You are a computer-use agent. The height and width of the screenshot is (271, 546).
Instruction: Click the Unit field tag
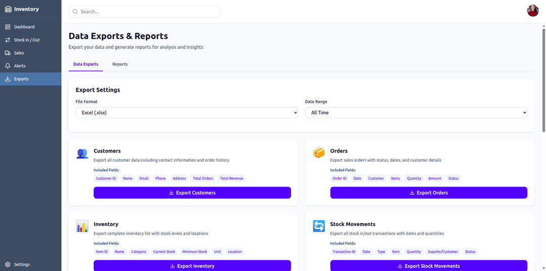217,251
